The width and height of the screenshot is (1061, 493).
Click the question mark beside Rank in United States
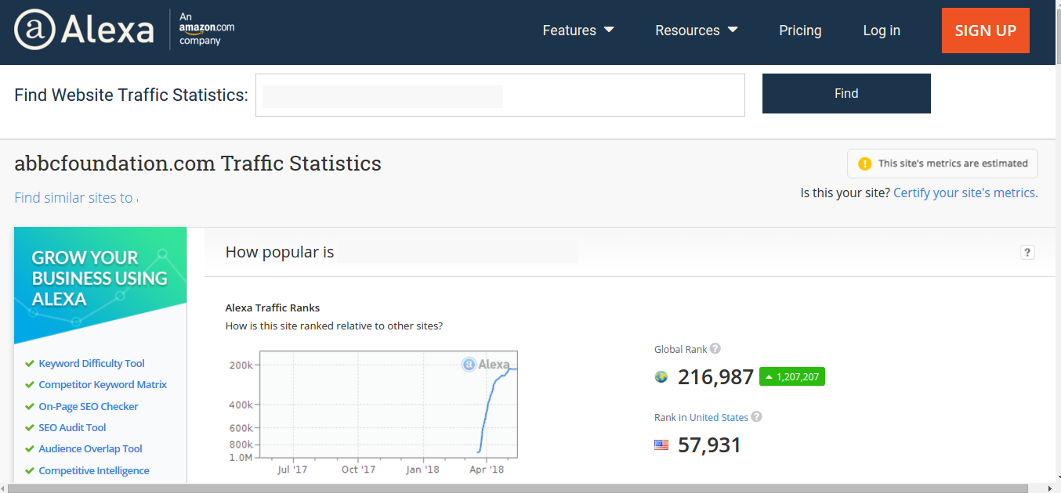(x=756, y=417)
